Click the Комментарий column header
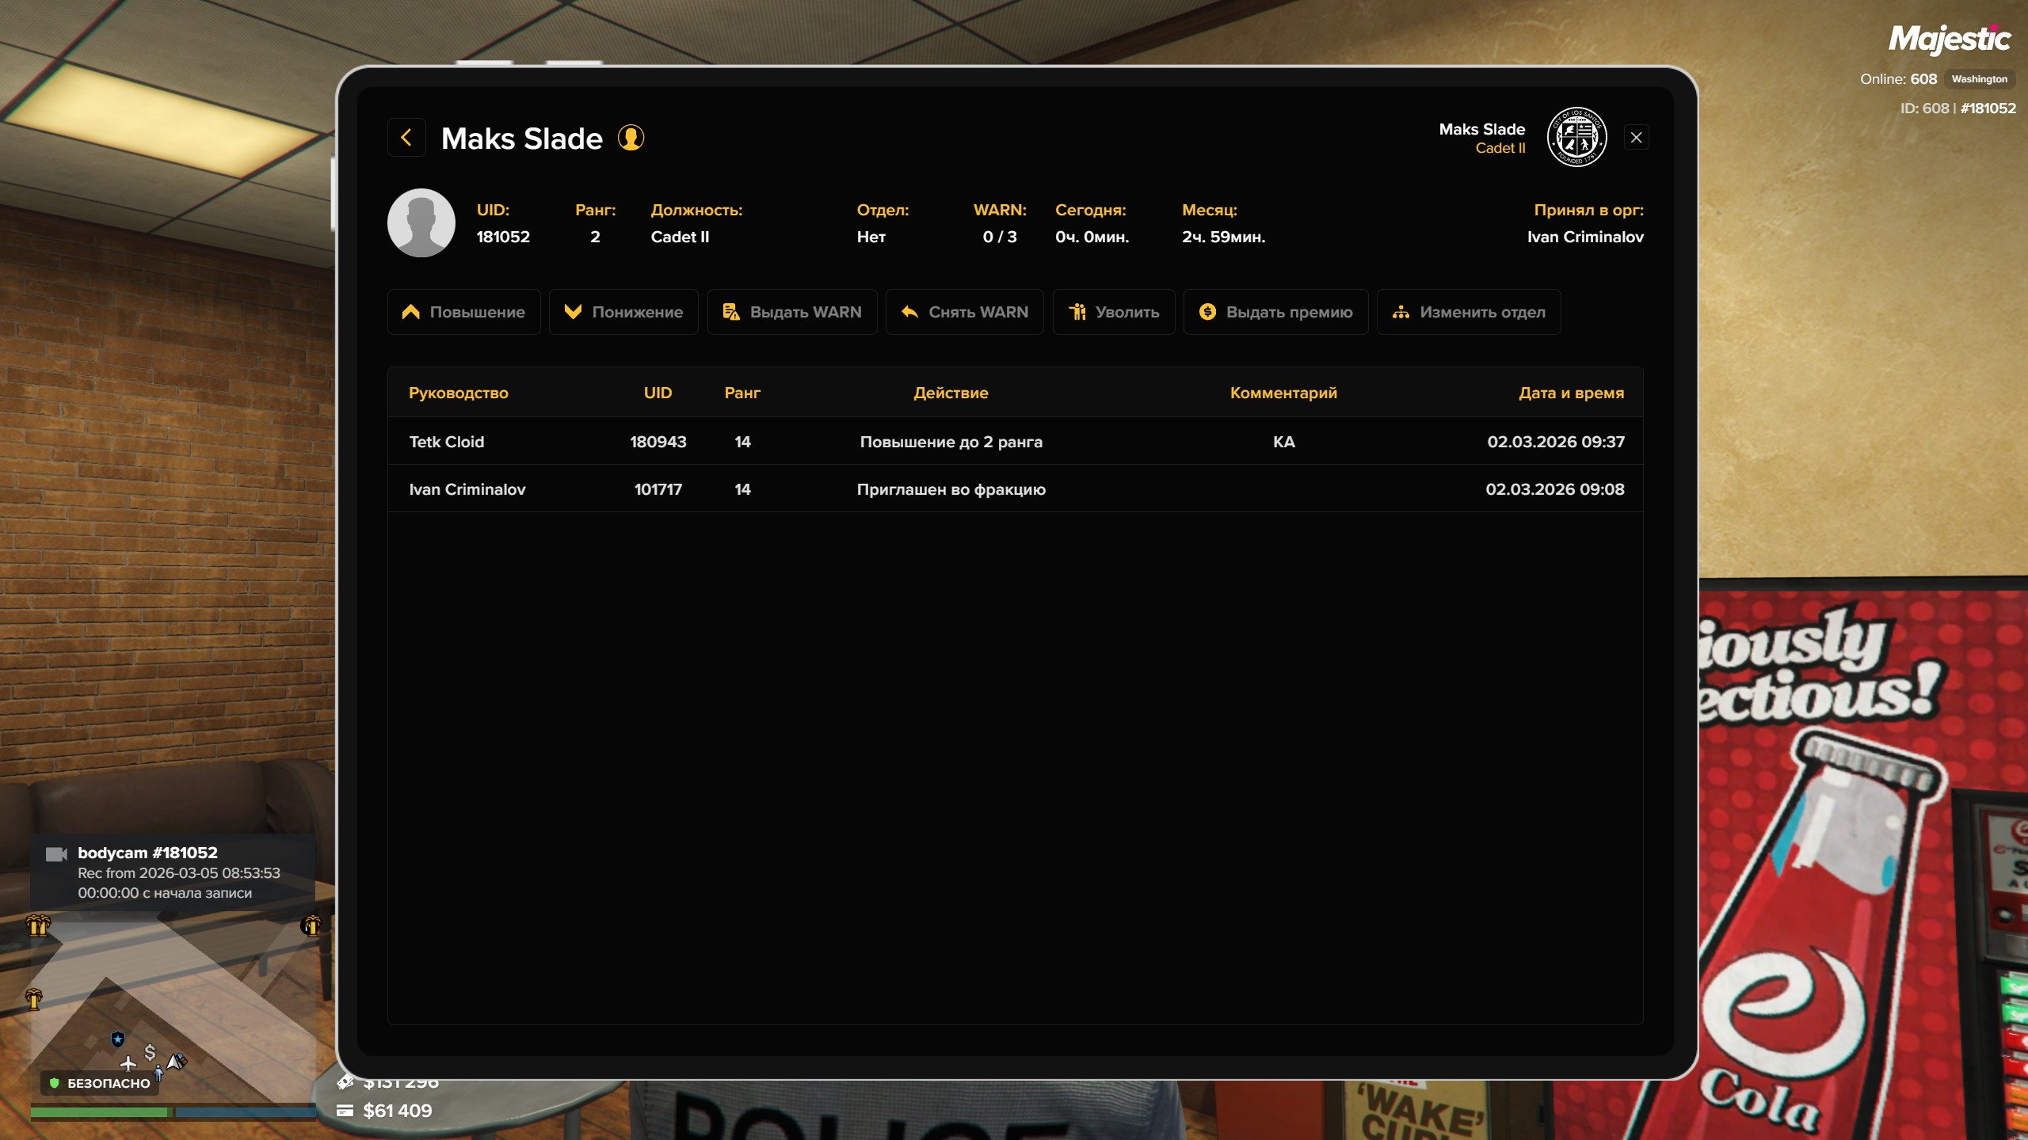 point(1283,393)
